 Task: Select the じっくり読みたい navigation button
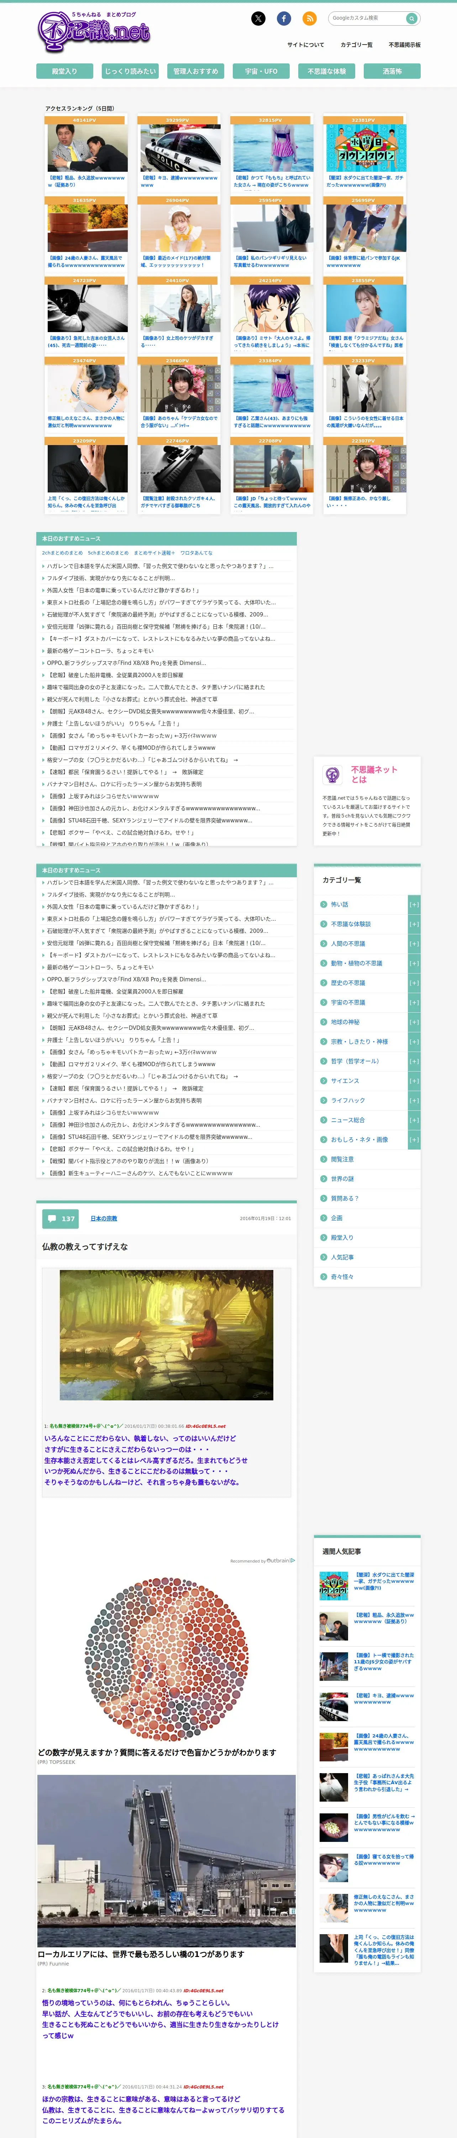point(130,71)
